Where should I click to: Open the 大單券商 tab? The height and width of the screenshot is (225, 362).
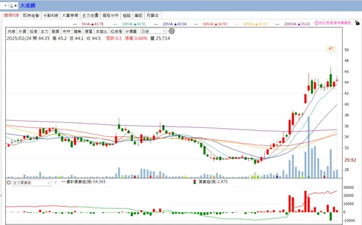pyautogui.click(x=70, y=16)
